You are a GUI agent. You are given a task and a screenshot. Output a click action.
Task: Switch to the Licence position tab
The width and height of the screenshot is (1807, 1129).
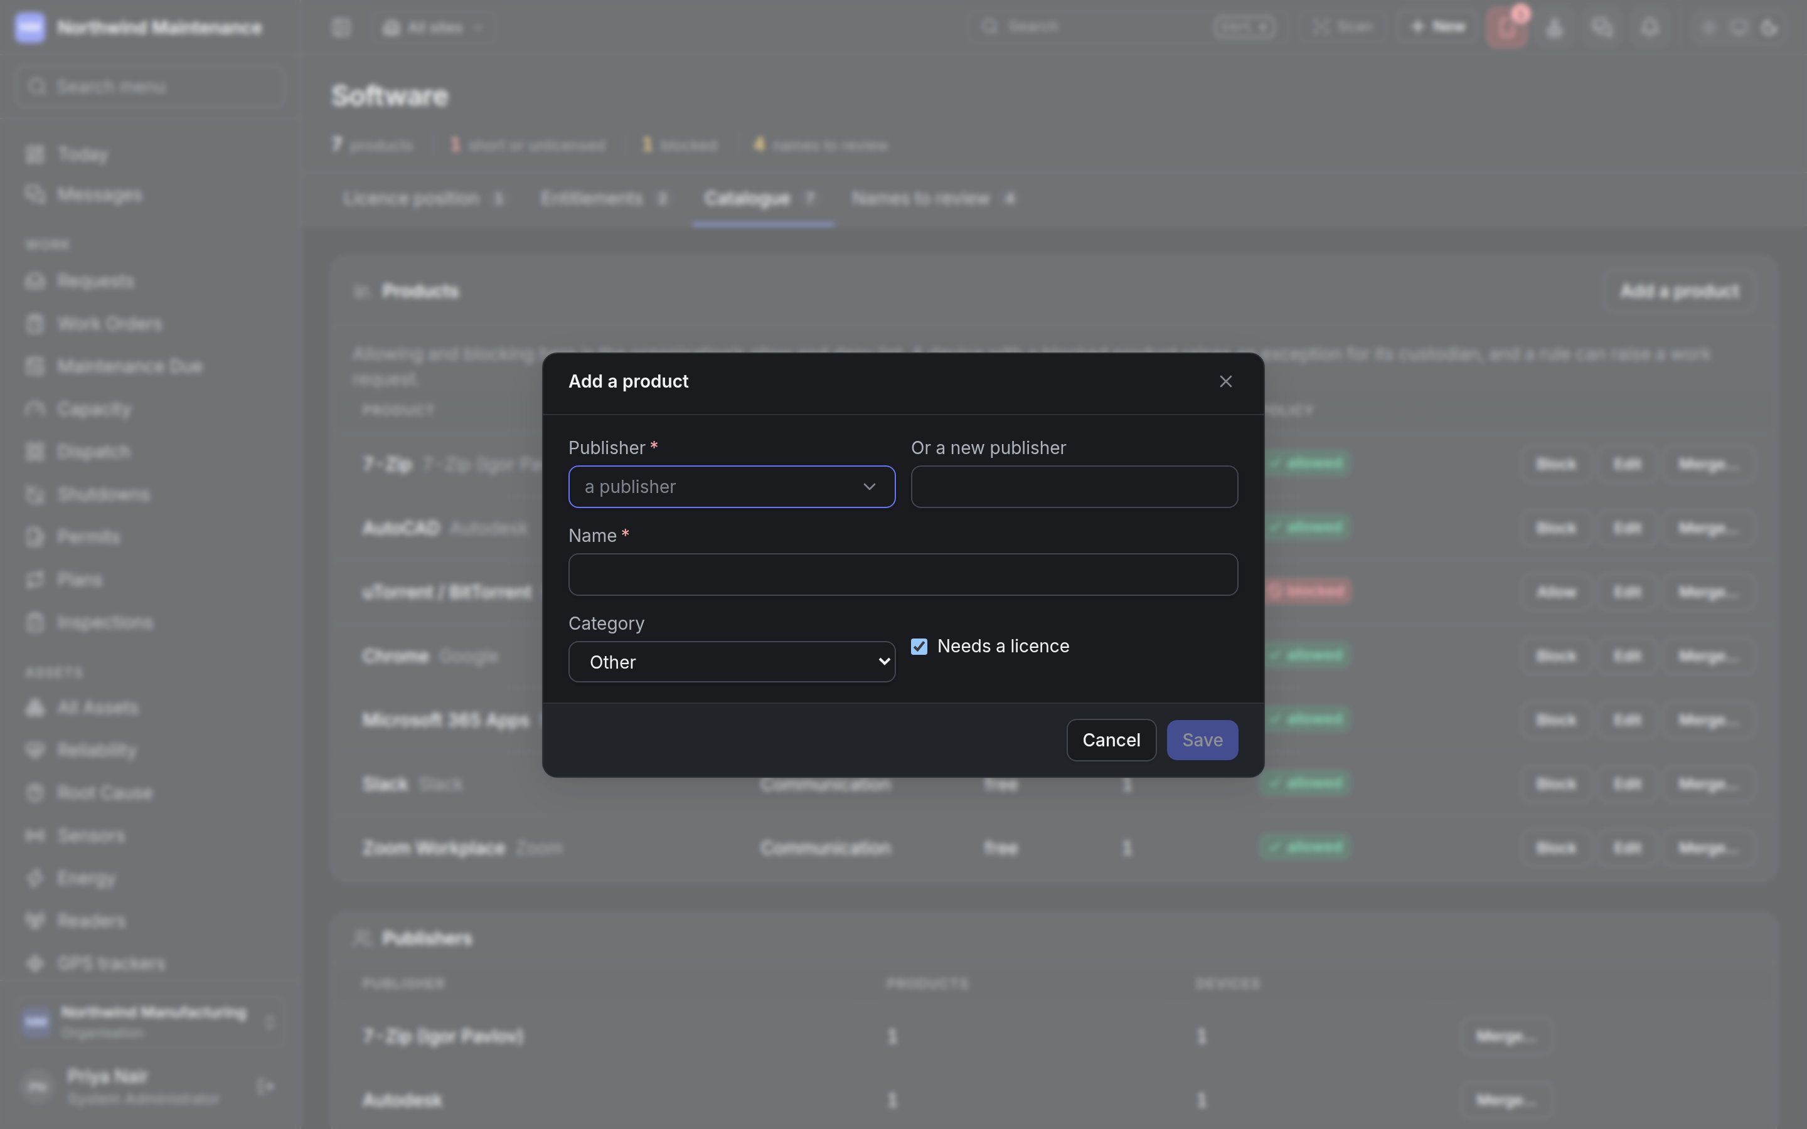click(x=424, y=199)
